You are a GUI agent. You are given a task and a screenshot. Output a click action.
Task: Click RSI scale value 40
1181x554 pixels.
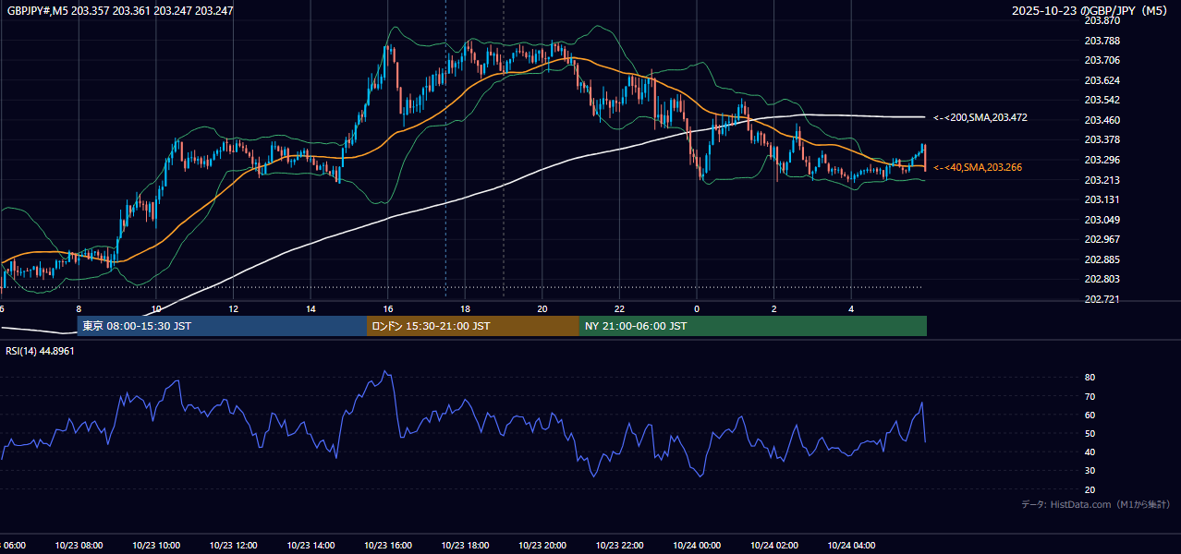(1090, 452)
